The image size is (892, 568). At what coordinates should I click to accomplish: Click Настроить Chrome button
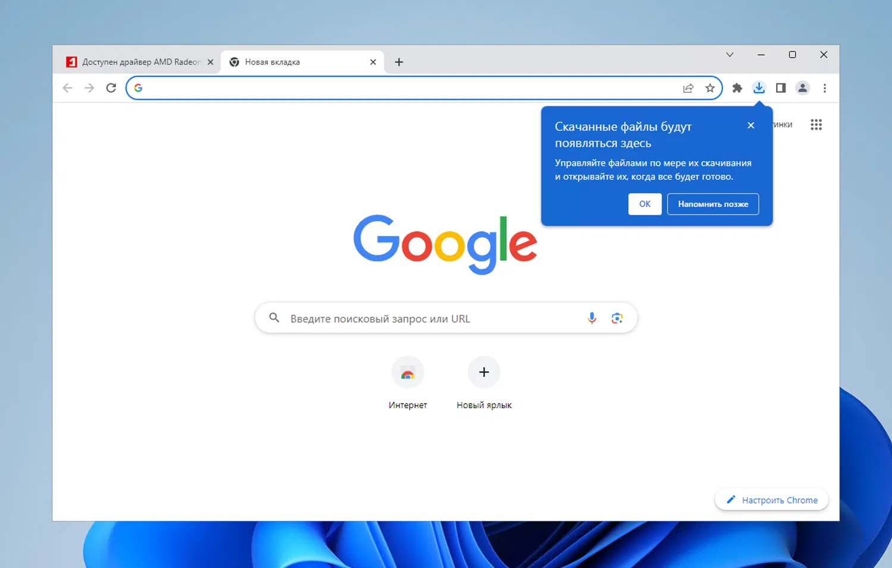coord(772,500)
